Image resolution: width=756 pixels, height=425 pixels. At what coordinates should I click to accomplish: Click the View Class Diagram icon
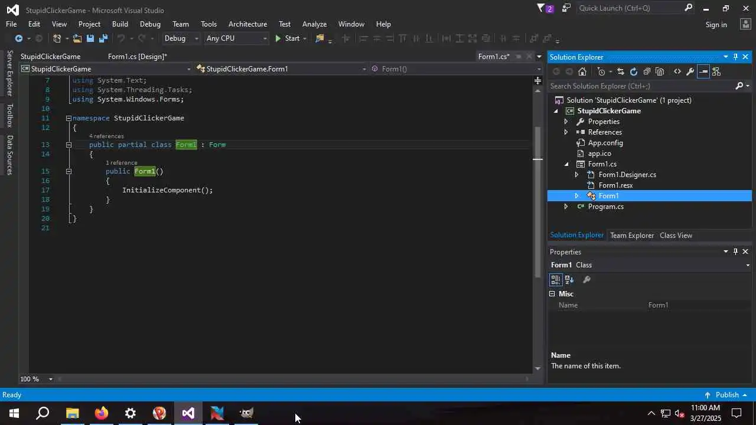pos(716,71)
